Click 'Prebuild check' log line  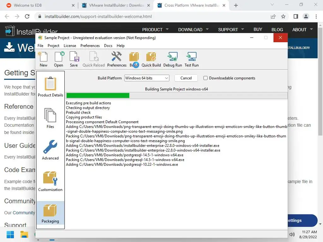pyautogui.click(x=78, y=112)
